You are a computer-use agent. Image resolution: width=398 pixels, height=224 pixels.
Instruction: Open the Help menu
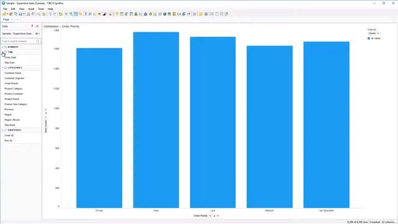[50, 9]
